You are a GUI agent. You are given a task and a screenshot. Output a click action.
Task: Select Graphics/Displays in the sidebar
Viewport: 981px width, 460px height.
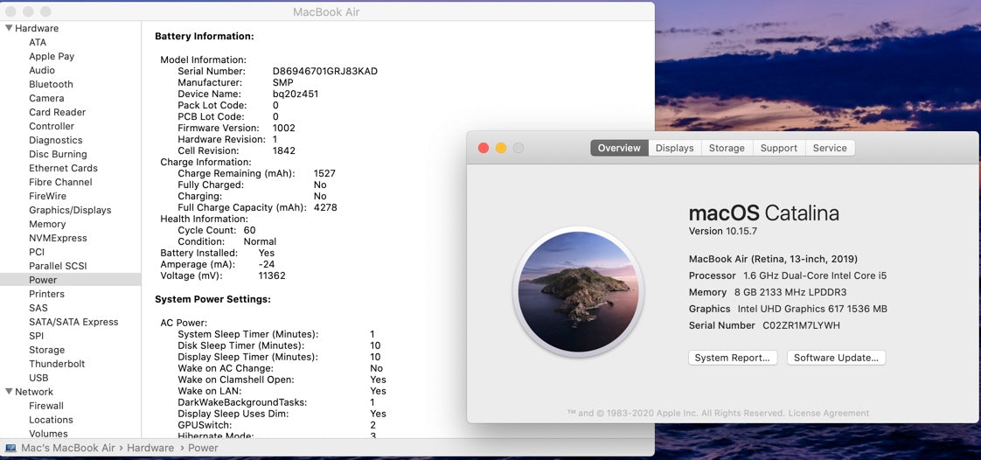point(70,210)
